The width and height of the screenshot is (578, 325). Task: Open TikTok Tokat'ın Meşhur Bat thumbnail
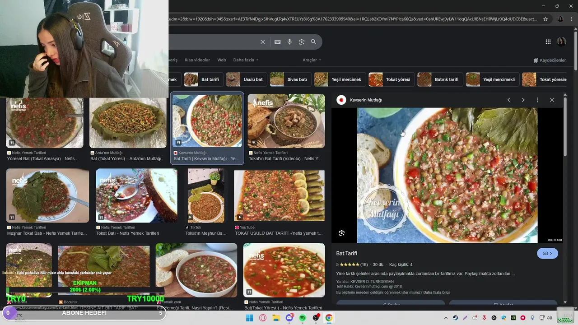pyautogui.click(x=206, y=195)
